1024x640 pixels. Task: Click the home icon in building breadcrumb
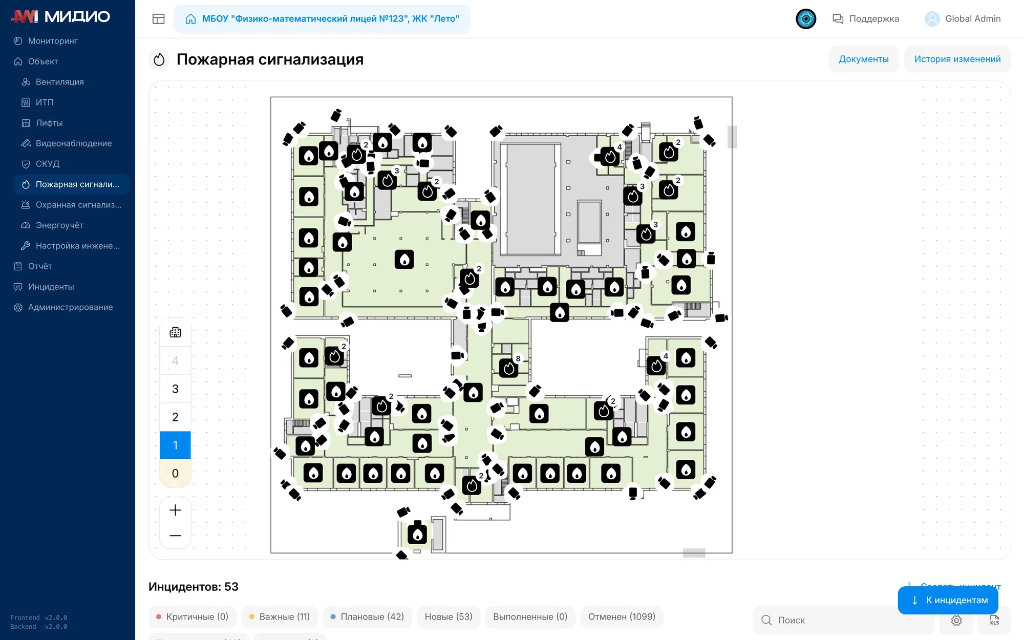click(x=190, y=19)
